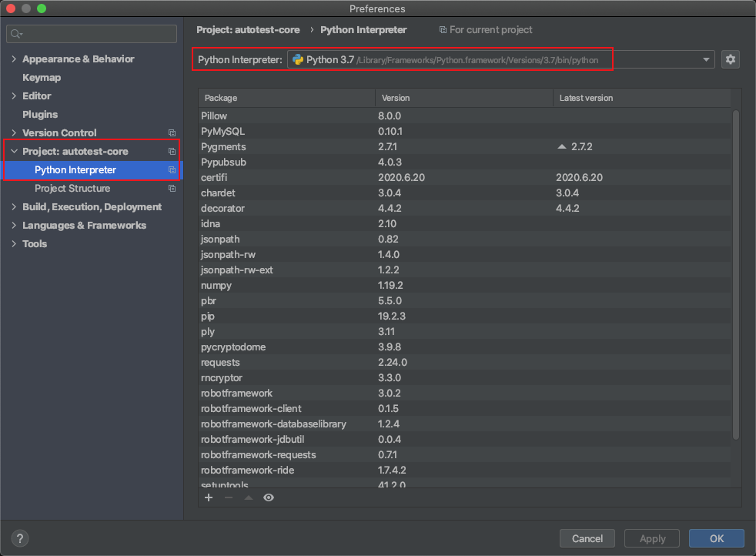Select the idna package row
Image resolution: width=756 pixels, height=556 pixels.
tap(464, 224)
